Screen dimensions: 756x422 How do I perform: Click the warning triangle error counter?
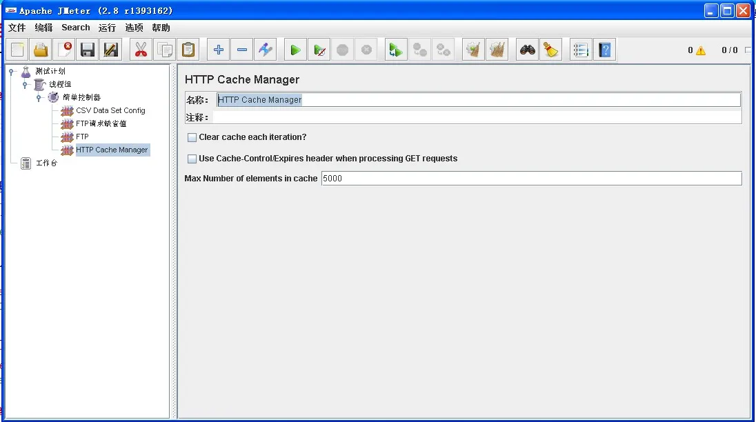click(x=701, y=50)
